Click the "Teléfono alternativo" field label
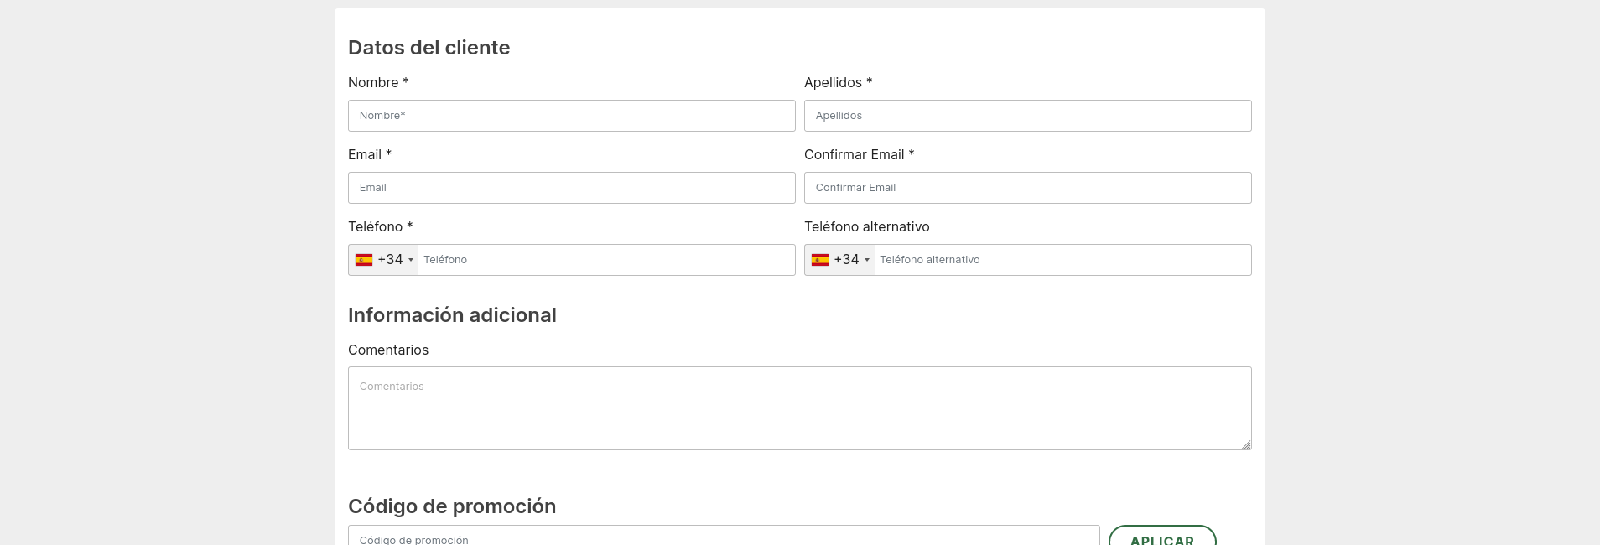The width and height of the screenshot is (1600, 545). (867, 226)
